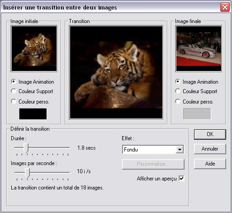Open help with the Aide button
232x213 pixels.
210,164
